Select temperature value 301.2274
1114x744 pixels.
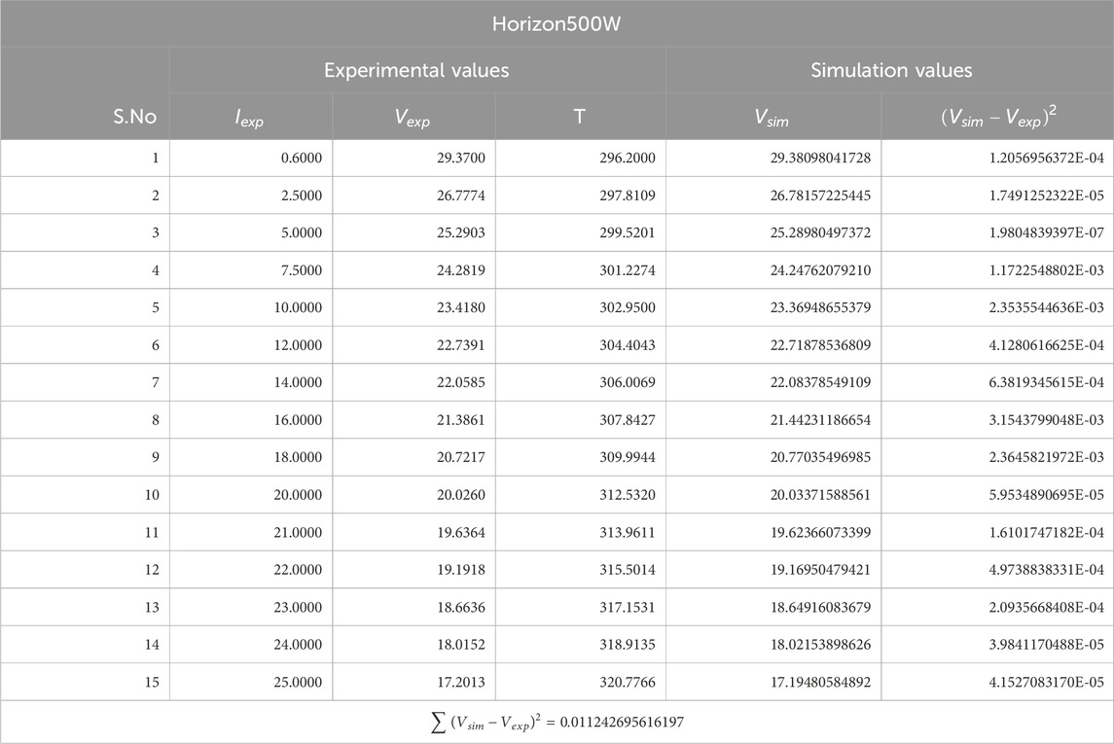[x=628, y=269]
